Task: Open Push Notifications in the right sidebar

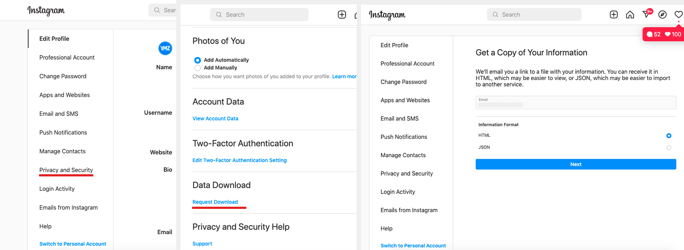Action: click(x=404, y=137)
